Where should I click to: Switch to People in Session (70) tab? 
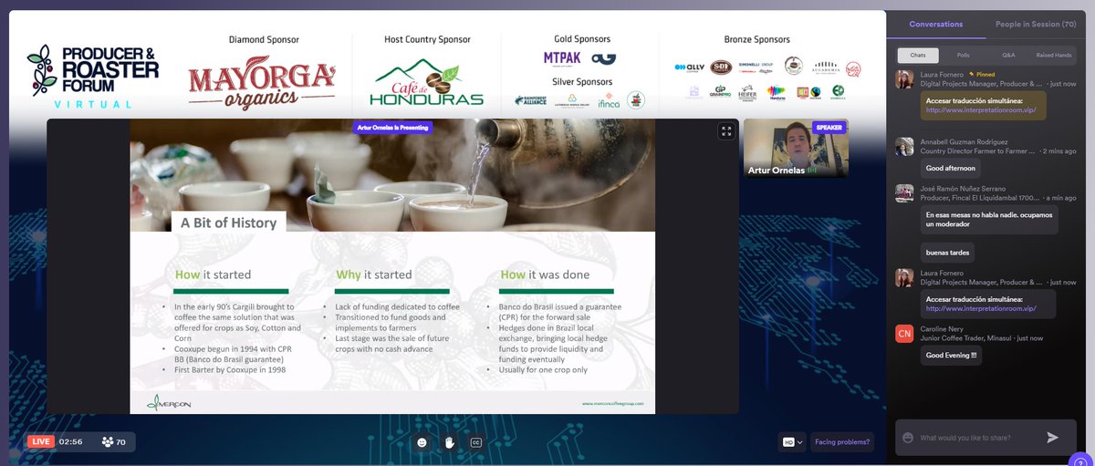[1036, 25]
